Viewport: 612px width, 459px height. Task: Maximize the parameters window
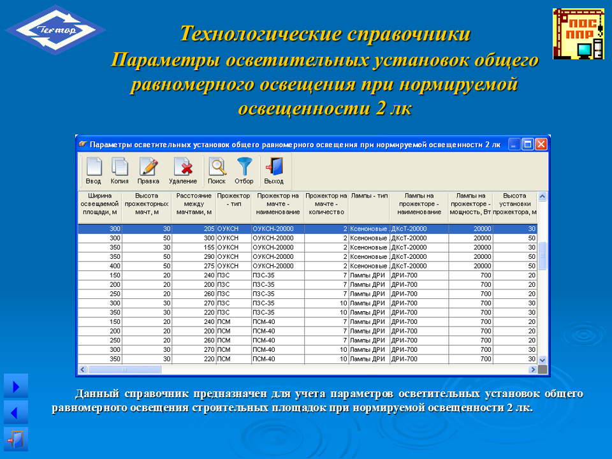click(x=528, y=145)
